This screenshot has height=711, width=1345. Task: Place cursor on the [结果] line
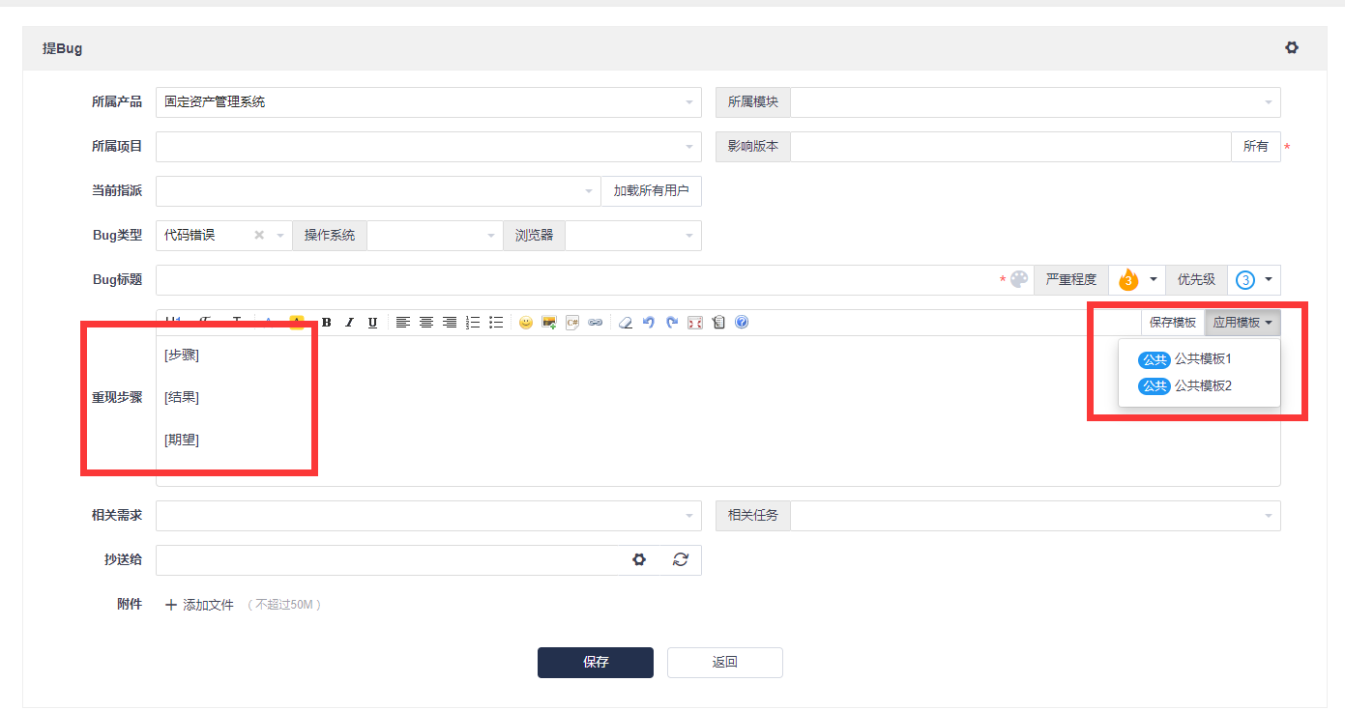(x=182, y=398)
